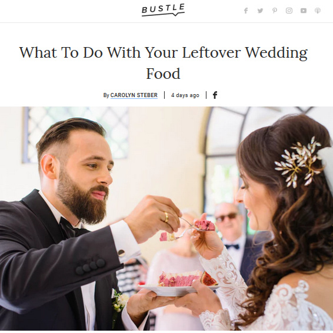Click the '4 days ago' timestamp
Image resolution: width=333 pixels, height=333 pixels.
(x=185, y=95)
